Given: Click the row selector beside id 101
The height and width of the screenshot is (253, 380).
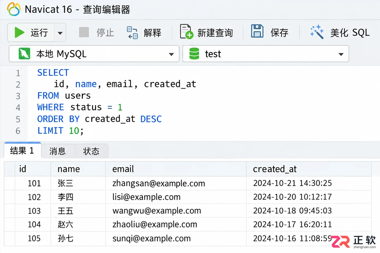Looking at the screenshot, I should pos(9,183).
